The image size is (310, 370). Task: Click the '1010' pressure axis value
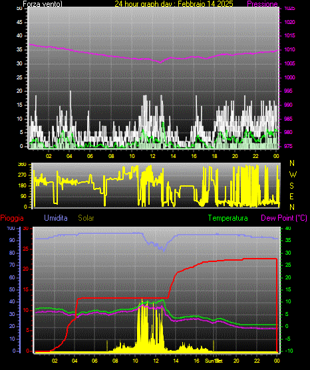coord(289,49)
